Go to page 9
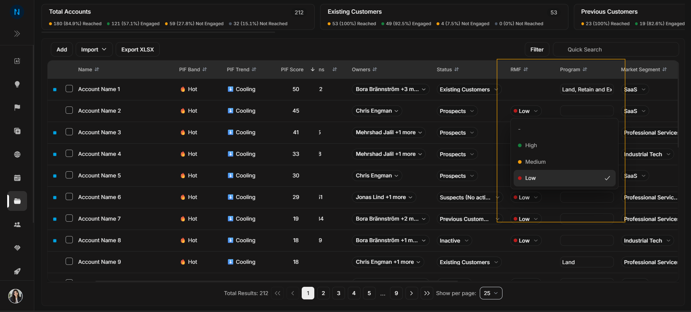Image resolution: width=691 pixels, height=312 pixels. (396, 293)
